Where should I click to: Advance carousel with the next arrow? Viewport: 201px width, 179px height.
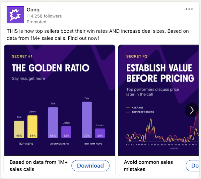pos(192,110)
